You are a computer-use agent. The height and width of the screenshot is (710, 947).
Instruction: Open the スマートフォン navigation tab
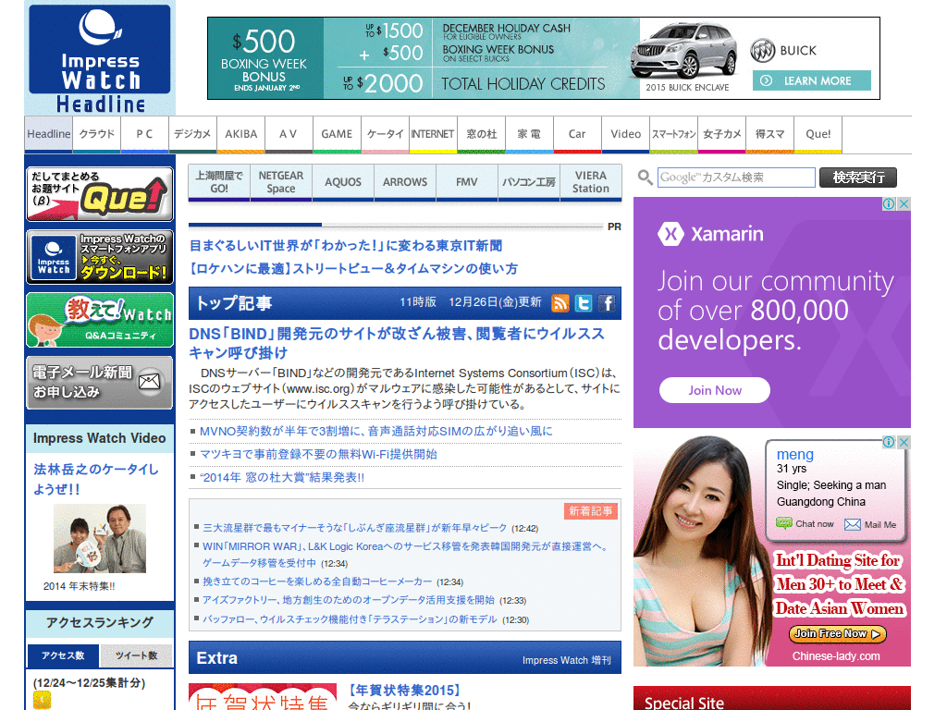click(673, 135)
